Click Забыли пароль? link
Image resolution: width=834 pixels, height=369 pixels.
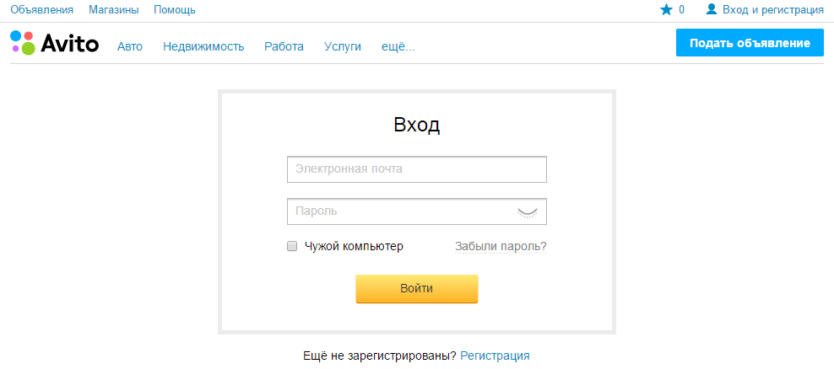coord(501,246)
